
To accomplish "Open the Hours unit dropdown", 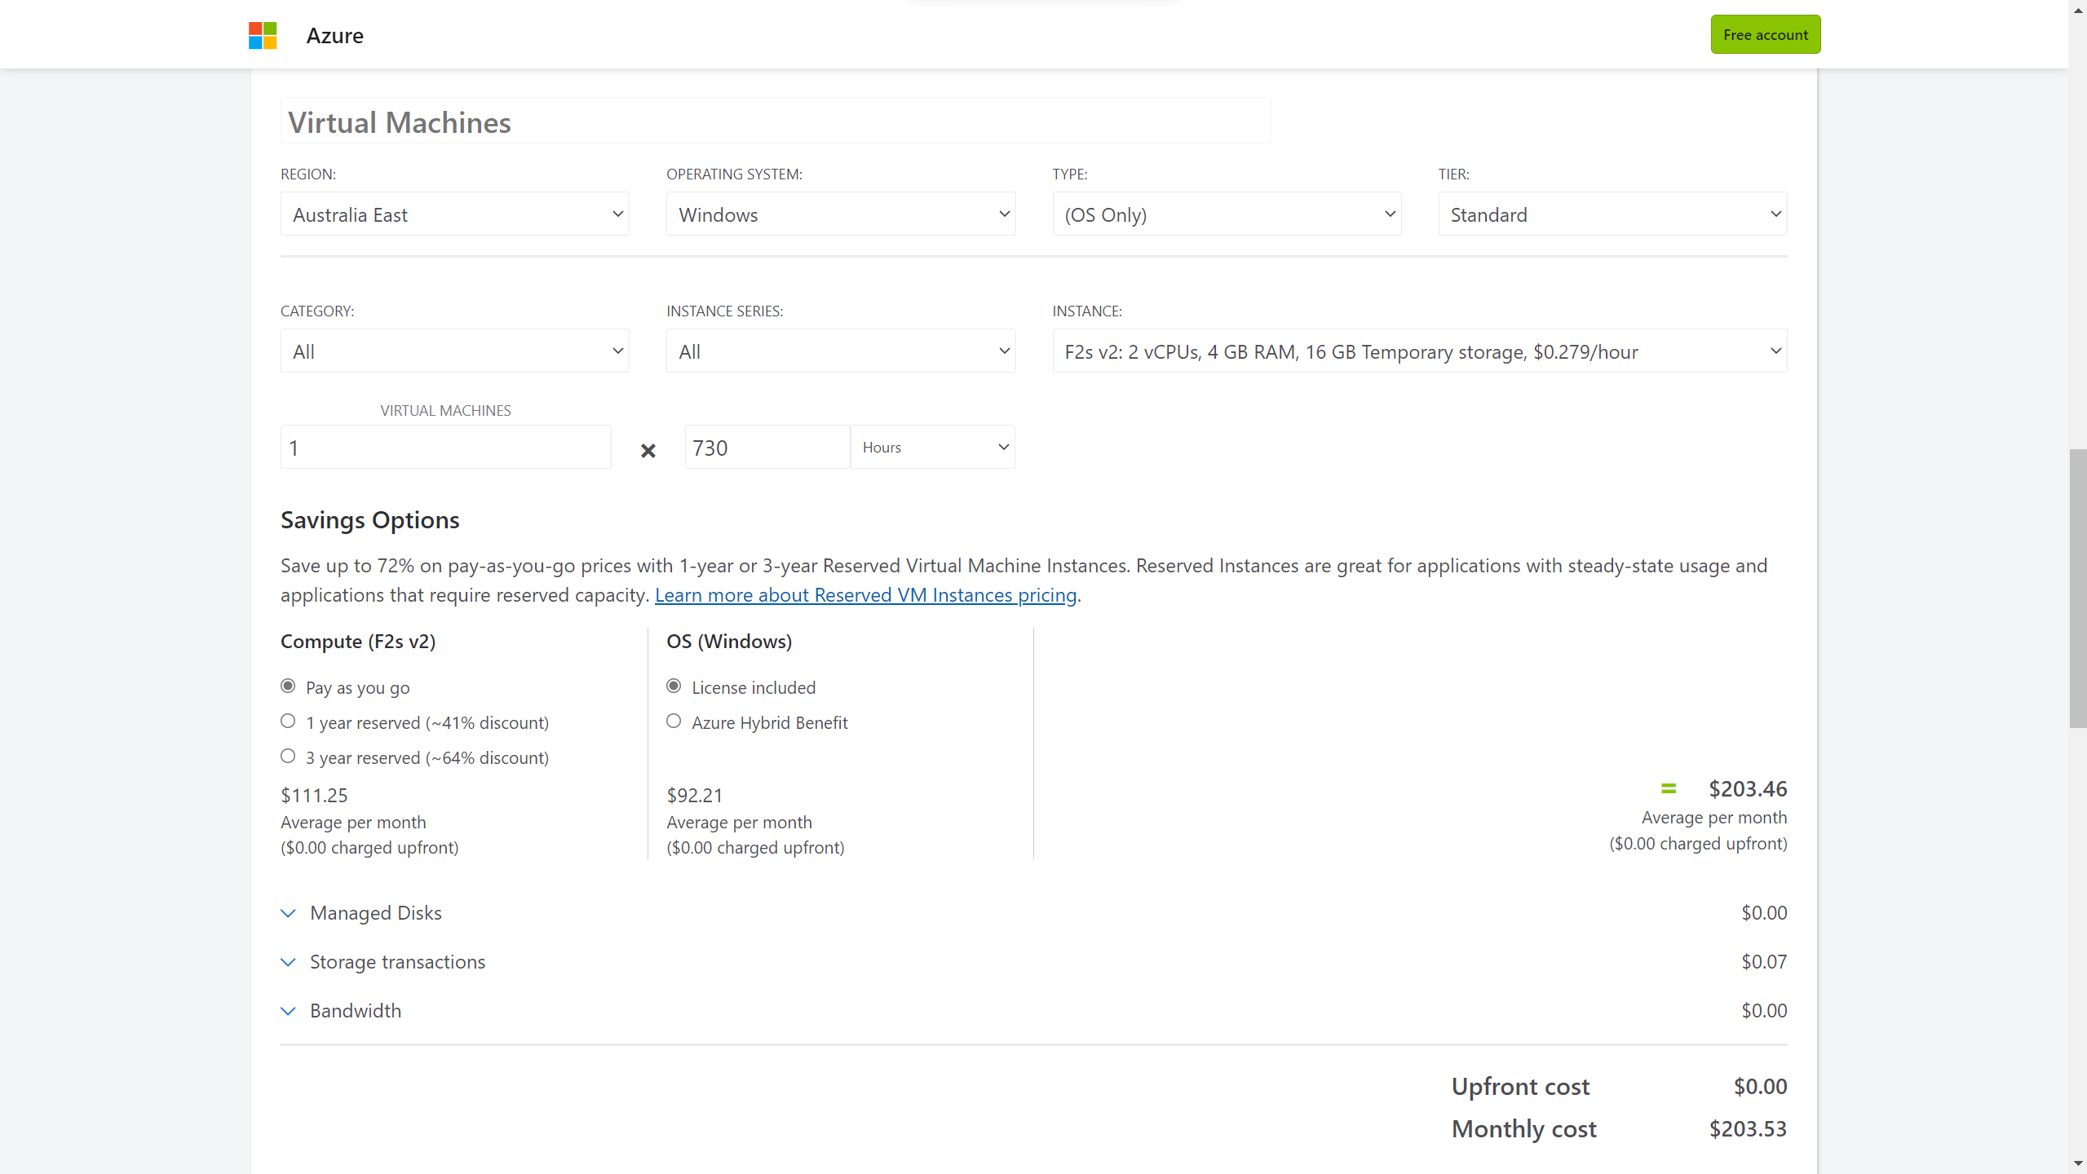I will pos(932,448).
